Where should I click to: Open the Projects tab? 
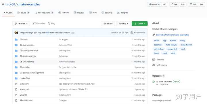(x=79, y=13)
